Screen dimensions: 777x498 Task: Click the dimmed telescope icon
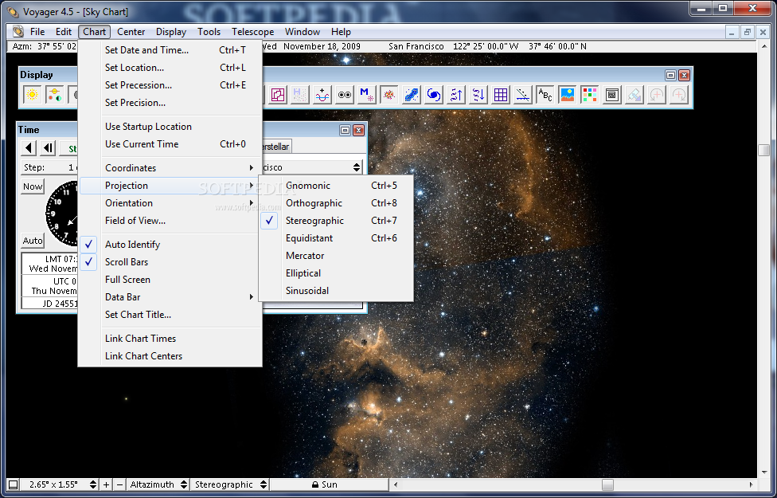634,94
